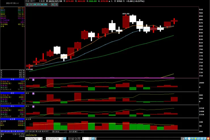
Task: Open settings icon in 法人 sub-chart
Action: [x=33, y=106]
